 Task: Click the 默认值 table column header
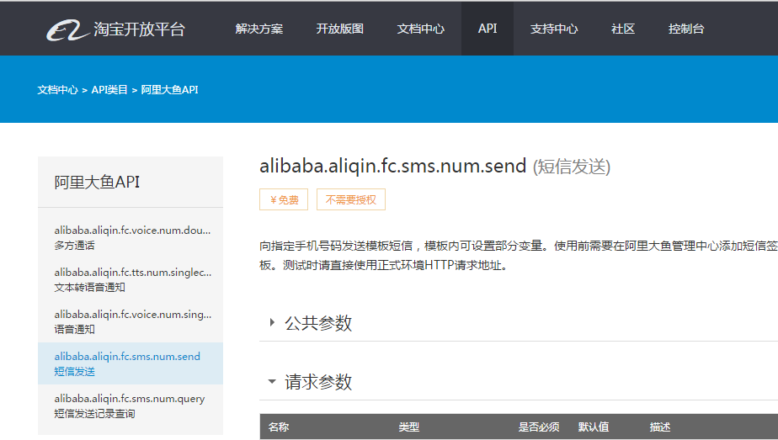point(594,427)
